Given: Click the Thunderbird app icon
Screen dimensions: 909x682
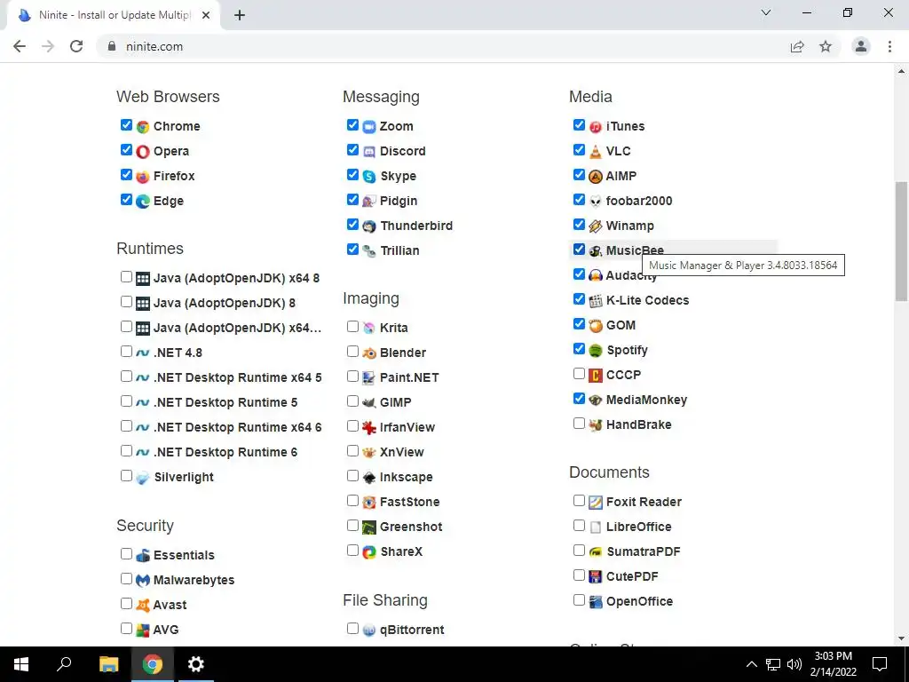Looking at the screenshot, I should point(369,226).
